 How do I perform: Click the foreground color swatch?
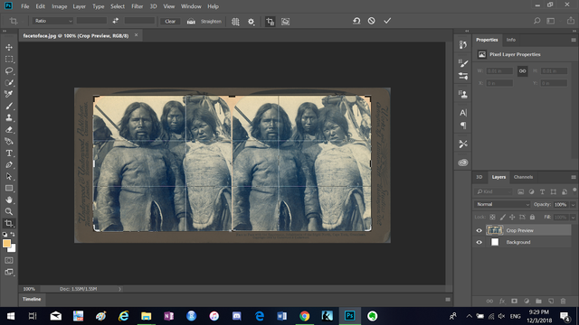tap(6, 243)
